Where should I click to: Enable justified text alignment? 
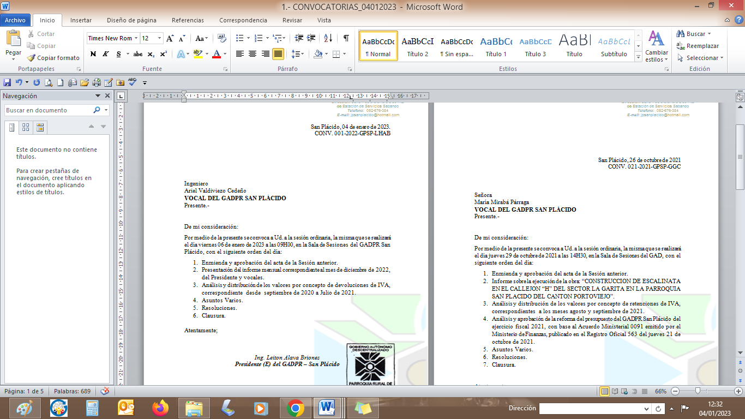pos(278,54)
